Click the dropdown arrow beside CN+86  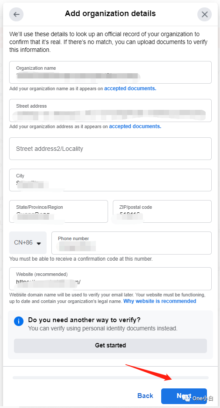tap(39, 244)
